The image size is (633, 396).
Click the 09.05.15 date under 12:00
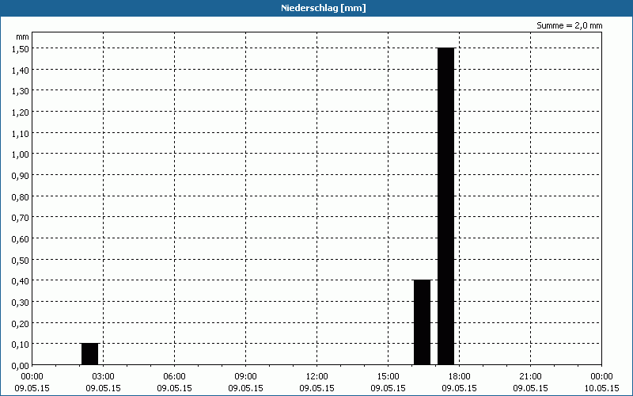pyautogui.click(x=317, y=388)
